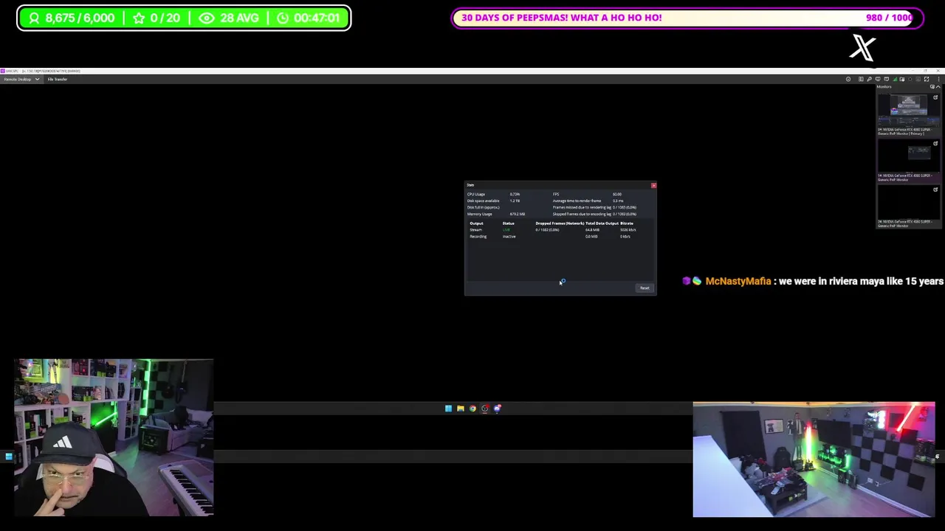Close the Stats dialog

[653, 185]
